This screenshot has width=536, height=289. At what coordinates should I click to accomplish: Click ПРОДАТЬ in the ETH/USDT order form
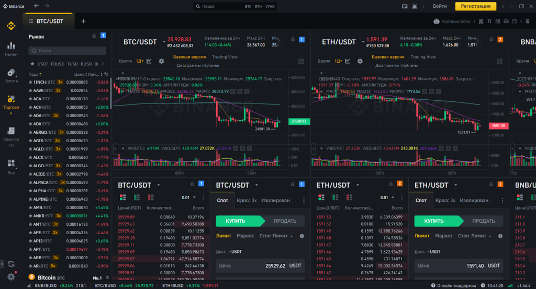coord(483,221)
